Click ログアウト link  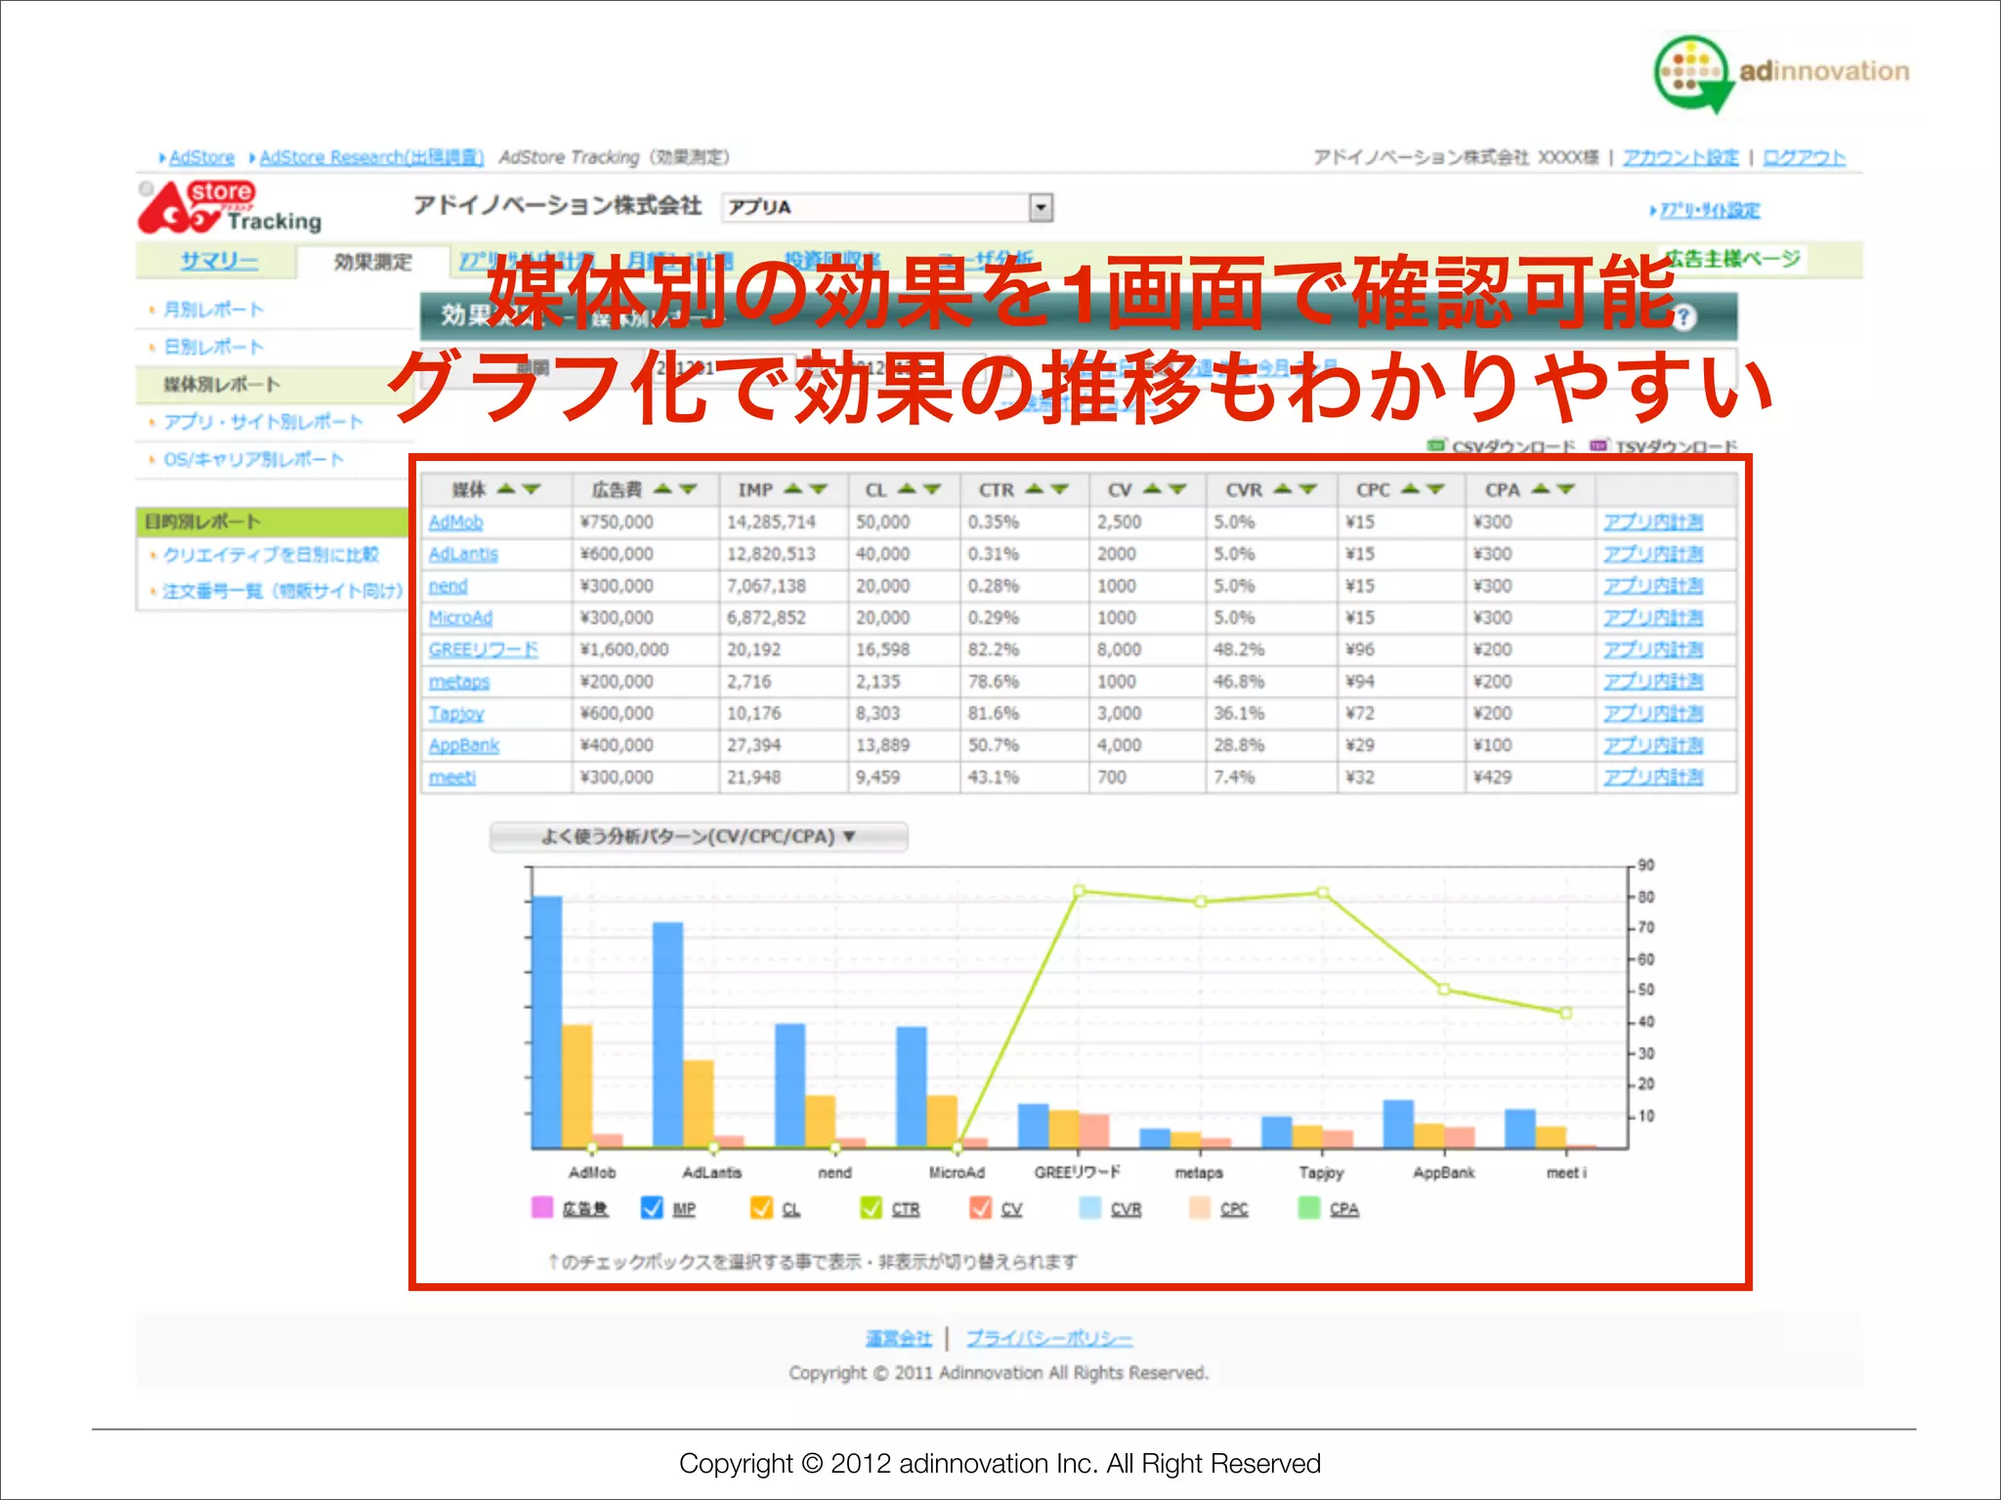click(1804, 157)
